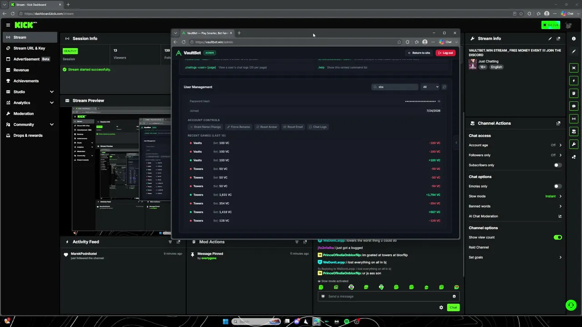Pop out the Channel Actions panel

558,123
